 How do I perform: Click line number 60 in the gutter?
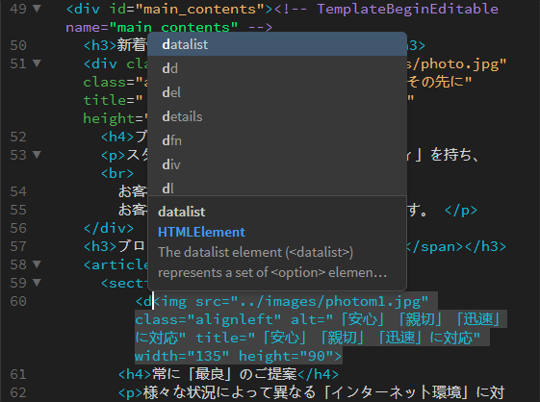point(18,302)
